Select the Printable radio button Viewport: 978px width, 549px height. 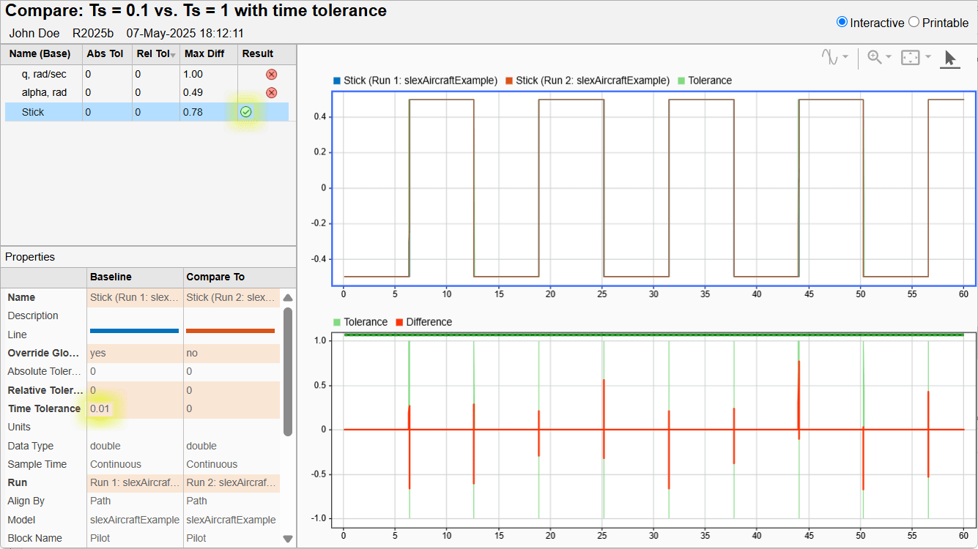(x=912, y=23)
